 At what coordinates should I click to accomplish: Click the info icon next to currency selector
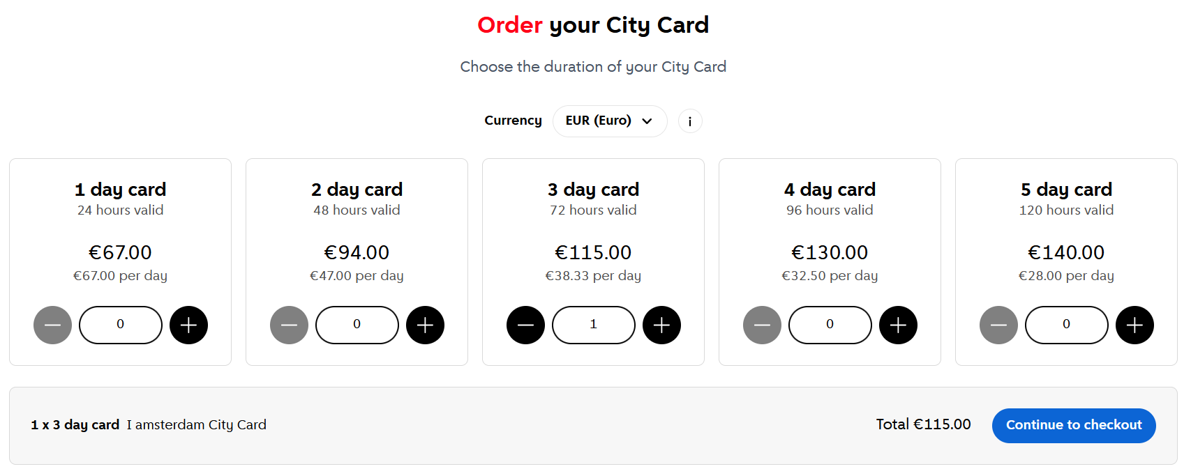coord(689,121)
